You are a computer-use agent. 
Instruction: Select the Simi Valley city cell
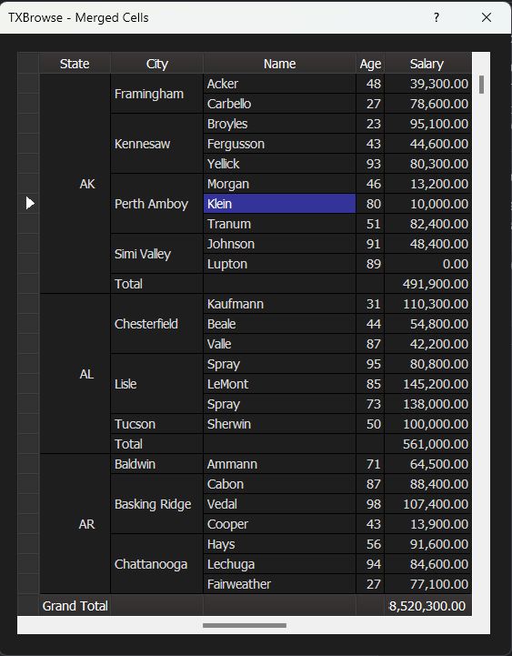(x=156, y=254)
